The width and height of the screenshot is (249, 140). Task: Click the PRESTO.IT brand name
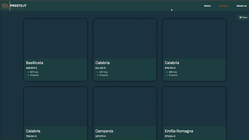pyautogui.click(x=18, y=6)
